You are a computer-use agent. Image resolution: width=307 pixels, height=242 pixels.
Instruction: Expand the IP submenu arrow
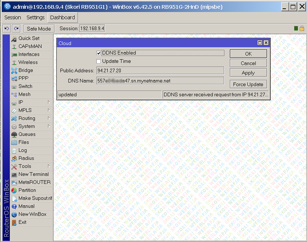tap(49, 102)
